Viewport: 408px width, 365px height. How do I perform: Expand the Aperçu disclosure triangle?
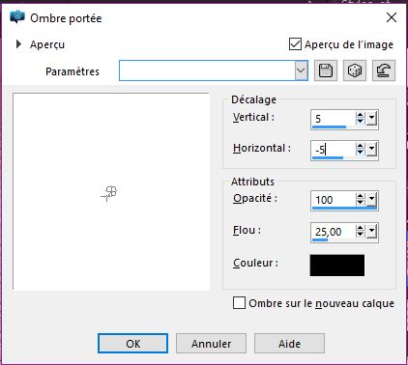tap(18, 44)
